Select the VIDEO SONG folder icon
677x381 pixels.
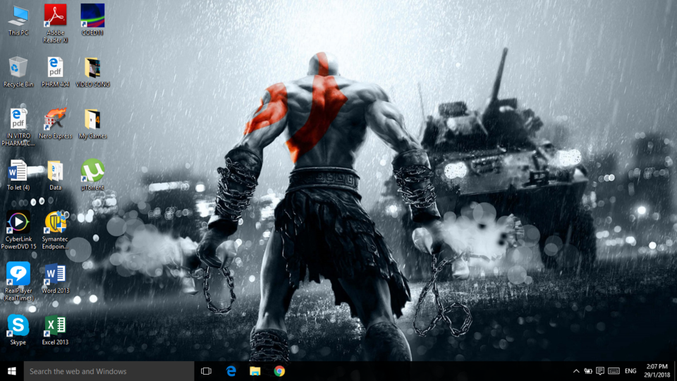pyautogui.click(x=92, y=72)
